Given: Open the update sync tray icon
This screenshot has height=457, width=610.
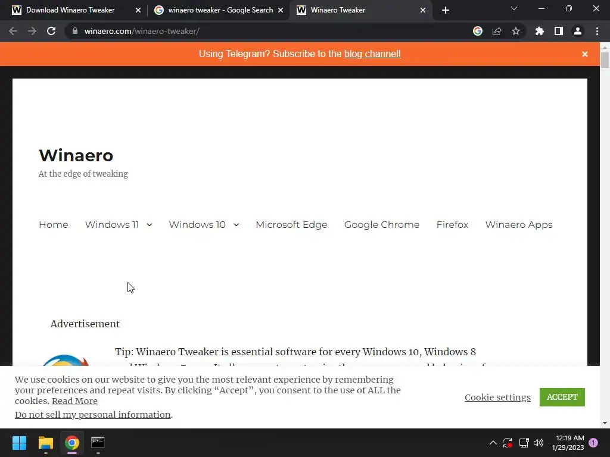Looking at the screenshot, I should 508,443.
